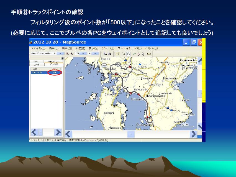The image size is (236, 177).
Task: Select the route drawing tool
Action: (x=138, y=54)
